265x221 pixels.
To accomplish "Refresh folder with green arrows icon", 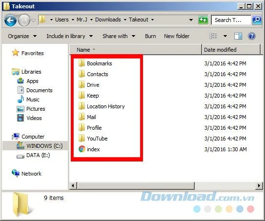I will pyautogui.click(x=203, y=20).
